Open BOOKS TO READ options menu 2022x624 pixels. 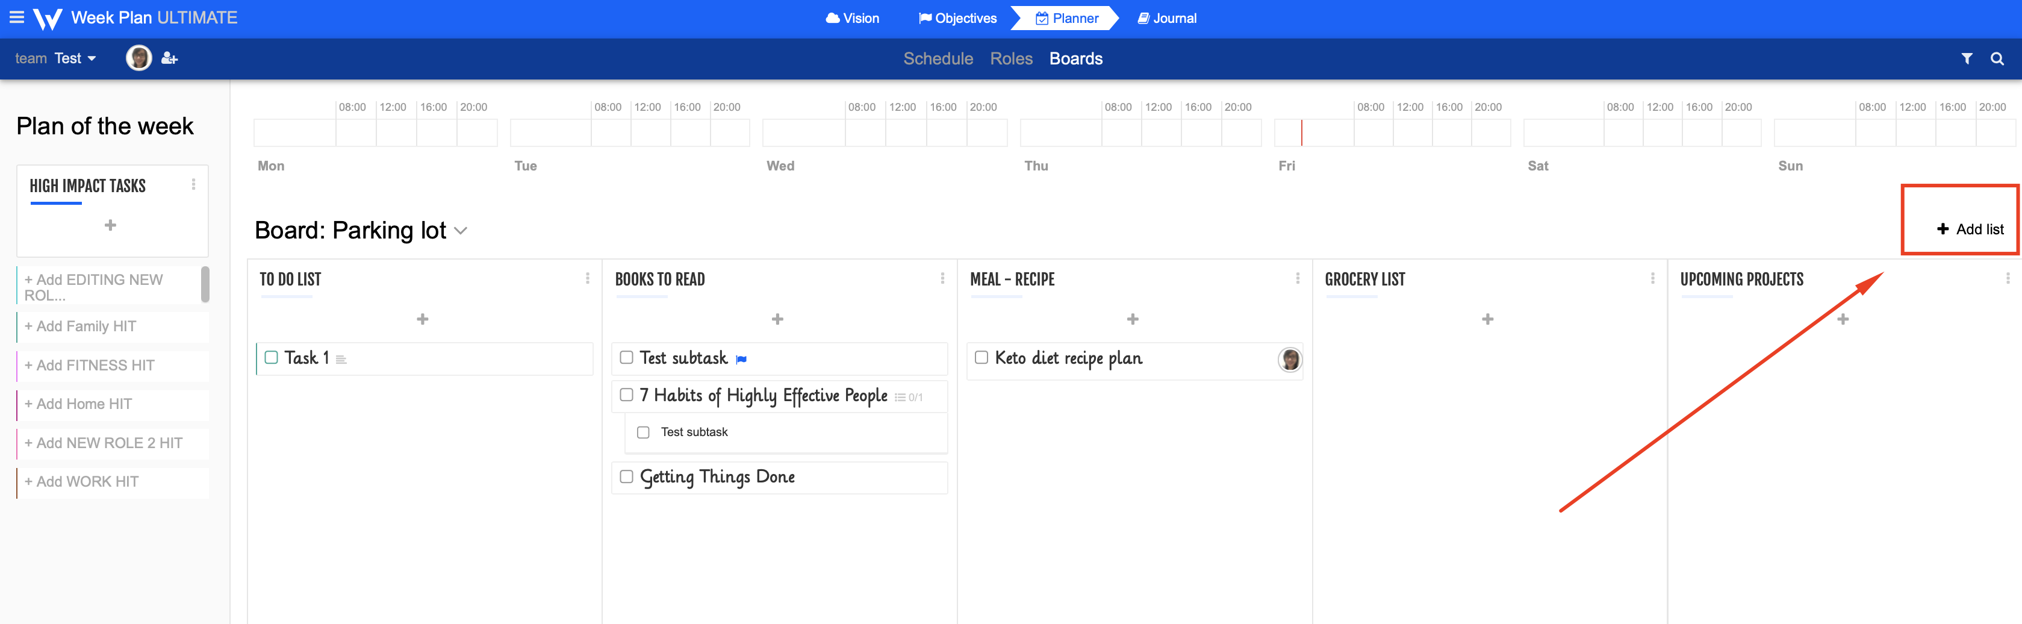point(942,279)
